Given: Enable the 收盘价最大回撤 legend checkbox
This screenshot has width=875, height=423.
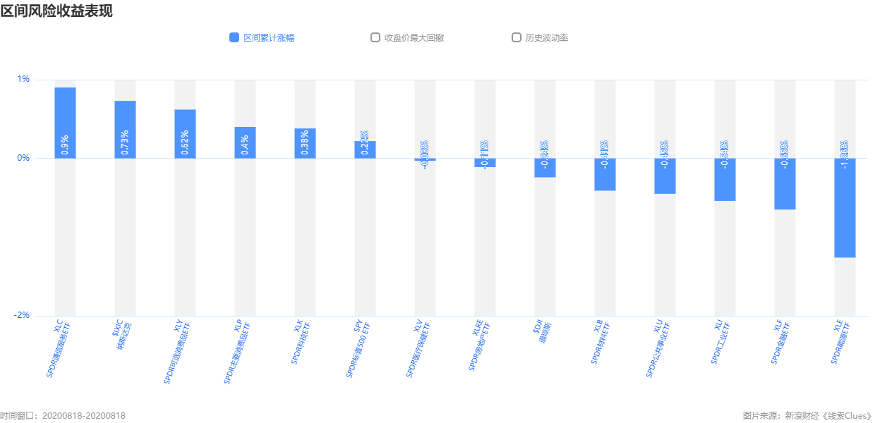Looking at the screenshot, I should pos(375,37).
